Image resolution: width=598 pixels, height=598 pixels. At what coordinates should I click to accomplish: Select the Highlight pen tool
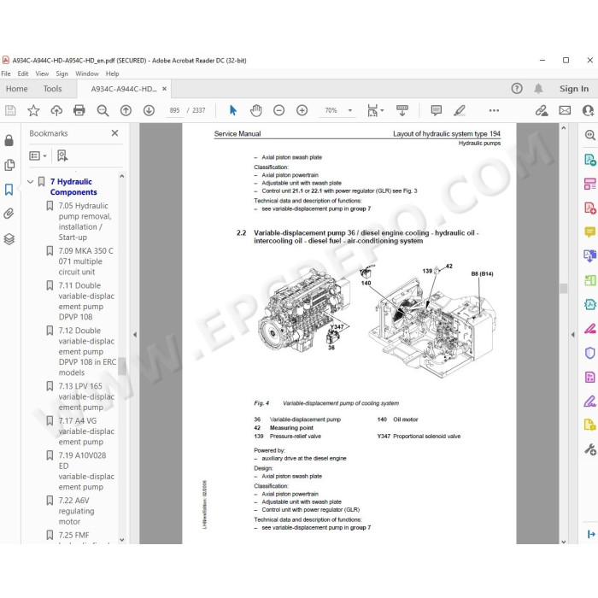click(460, 110)
